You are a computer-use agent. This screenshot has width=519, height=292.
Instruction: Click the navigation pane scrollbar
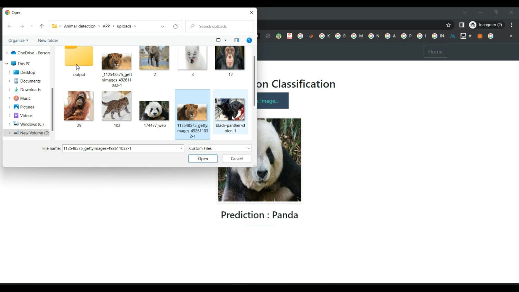pos(52,109)
